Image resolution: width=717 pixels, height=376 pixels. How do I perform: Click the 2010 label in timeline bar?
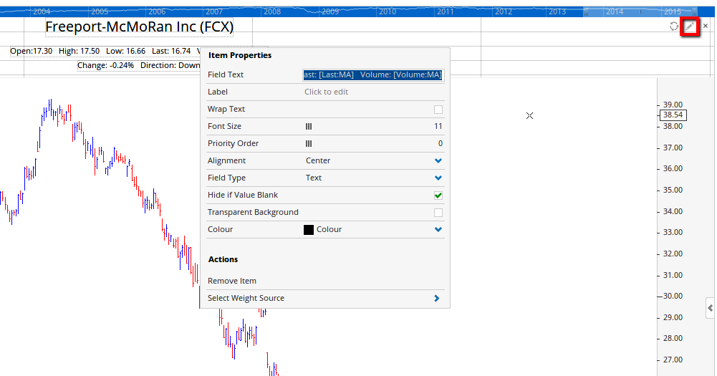tap(388, 11)
